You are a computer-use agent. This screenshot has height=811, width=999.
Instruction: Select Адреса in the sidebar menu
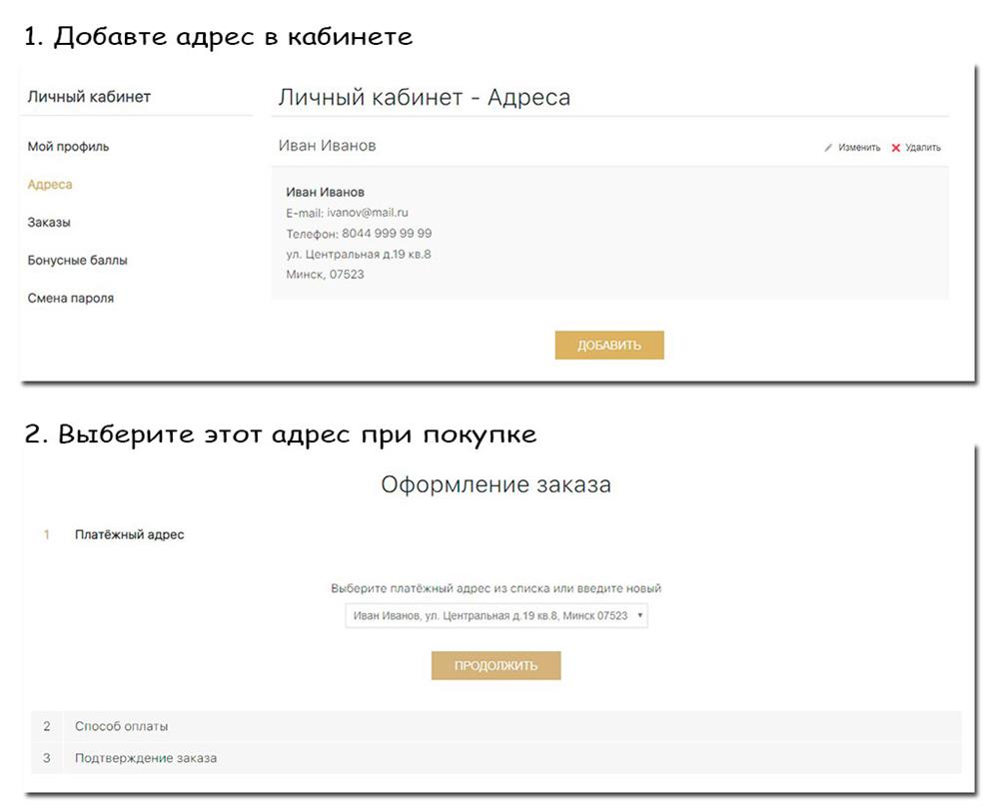pyautogui.click(x=50, y=185)
